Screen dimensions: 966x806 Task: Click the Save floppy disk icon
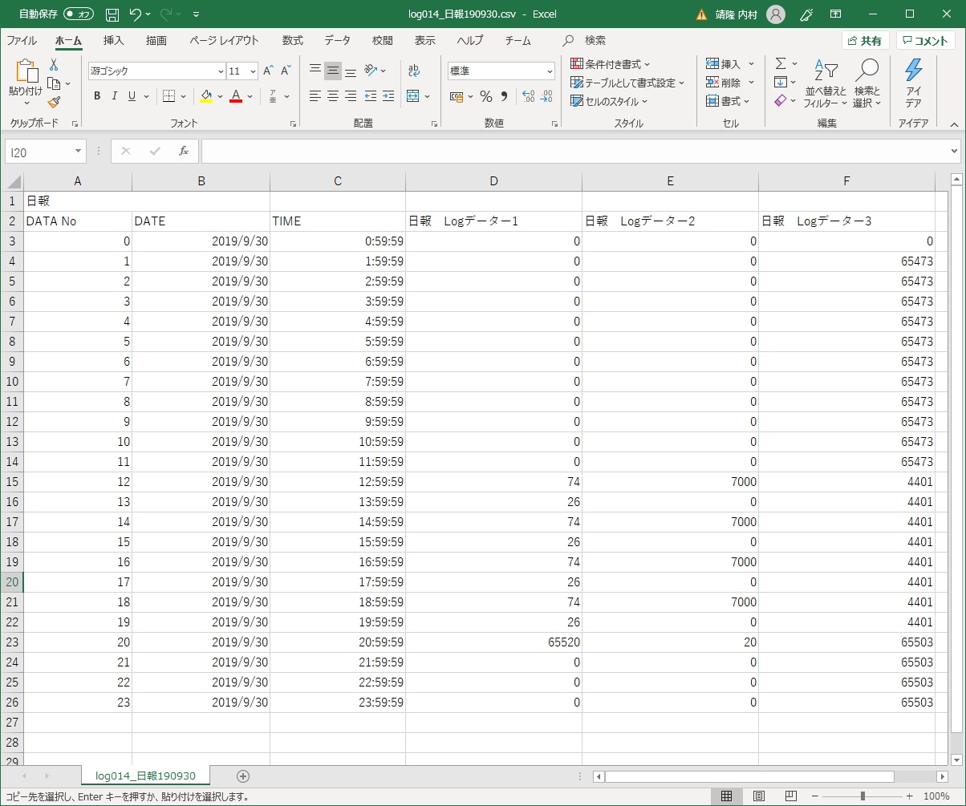(x=112, y=14)
